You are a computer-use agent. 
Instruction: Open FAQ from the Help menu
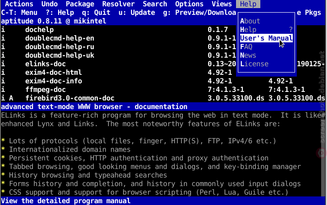coord(266,47)
